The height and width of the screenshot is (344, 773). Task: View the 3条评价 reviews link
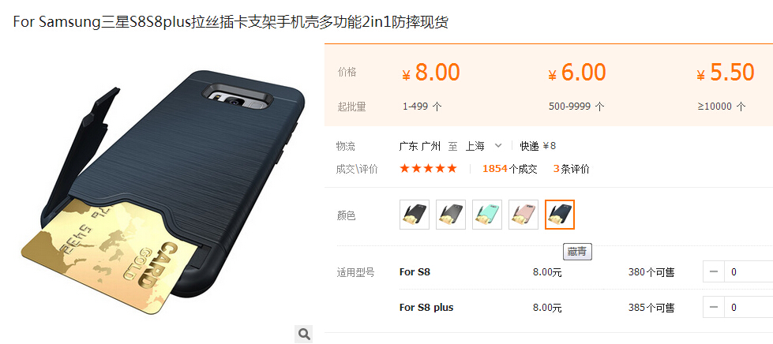point(572,169)
